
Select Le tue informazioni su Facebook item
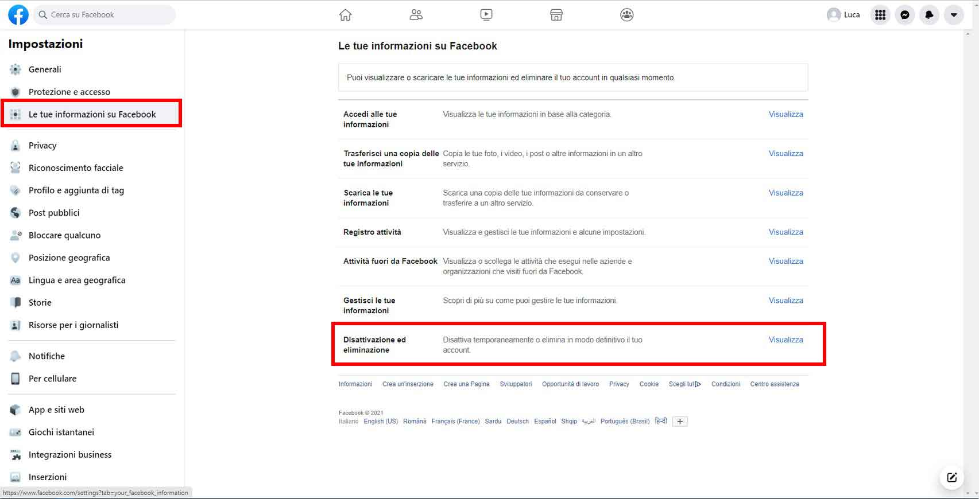92,114
